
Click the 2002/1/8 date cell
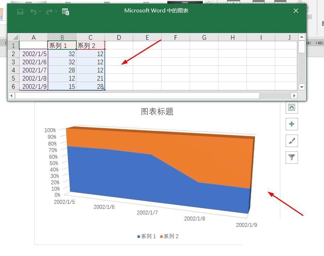point(34,78)
